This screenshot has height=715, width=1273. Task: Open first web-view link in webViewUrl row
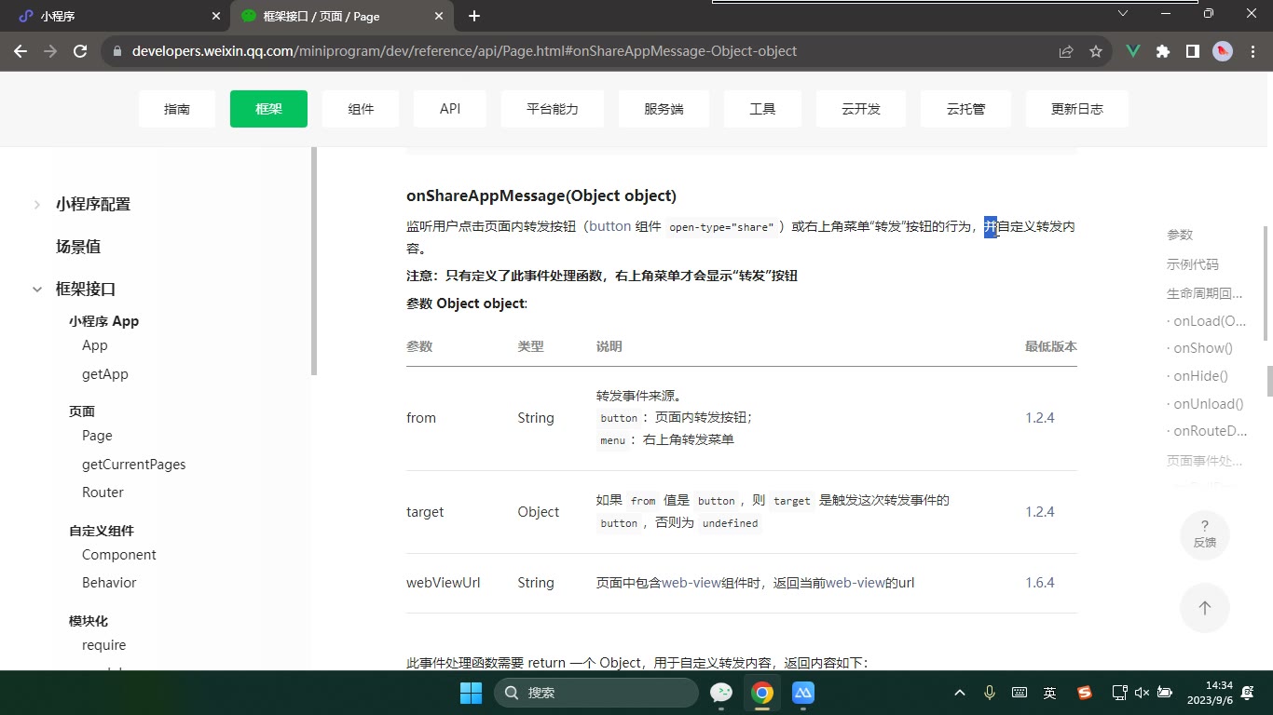(x=691, y=583)
